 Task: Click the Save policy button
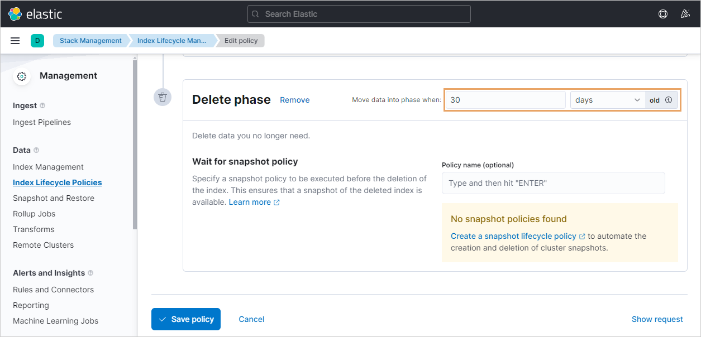[x=186, y=319]
